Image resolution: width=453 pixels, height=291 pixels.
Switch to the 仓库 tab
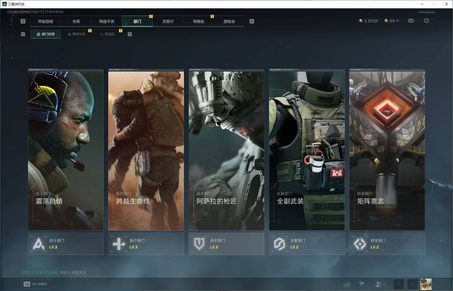[76, 22]
